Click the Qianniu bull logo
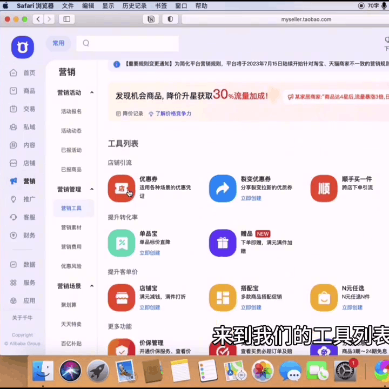 [x=23, y=47]
